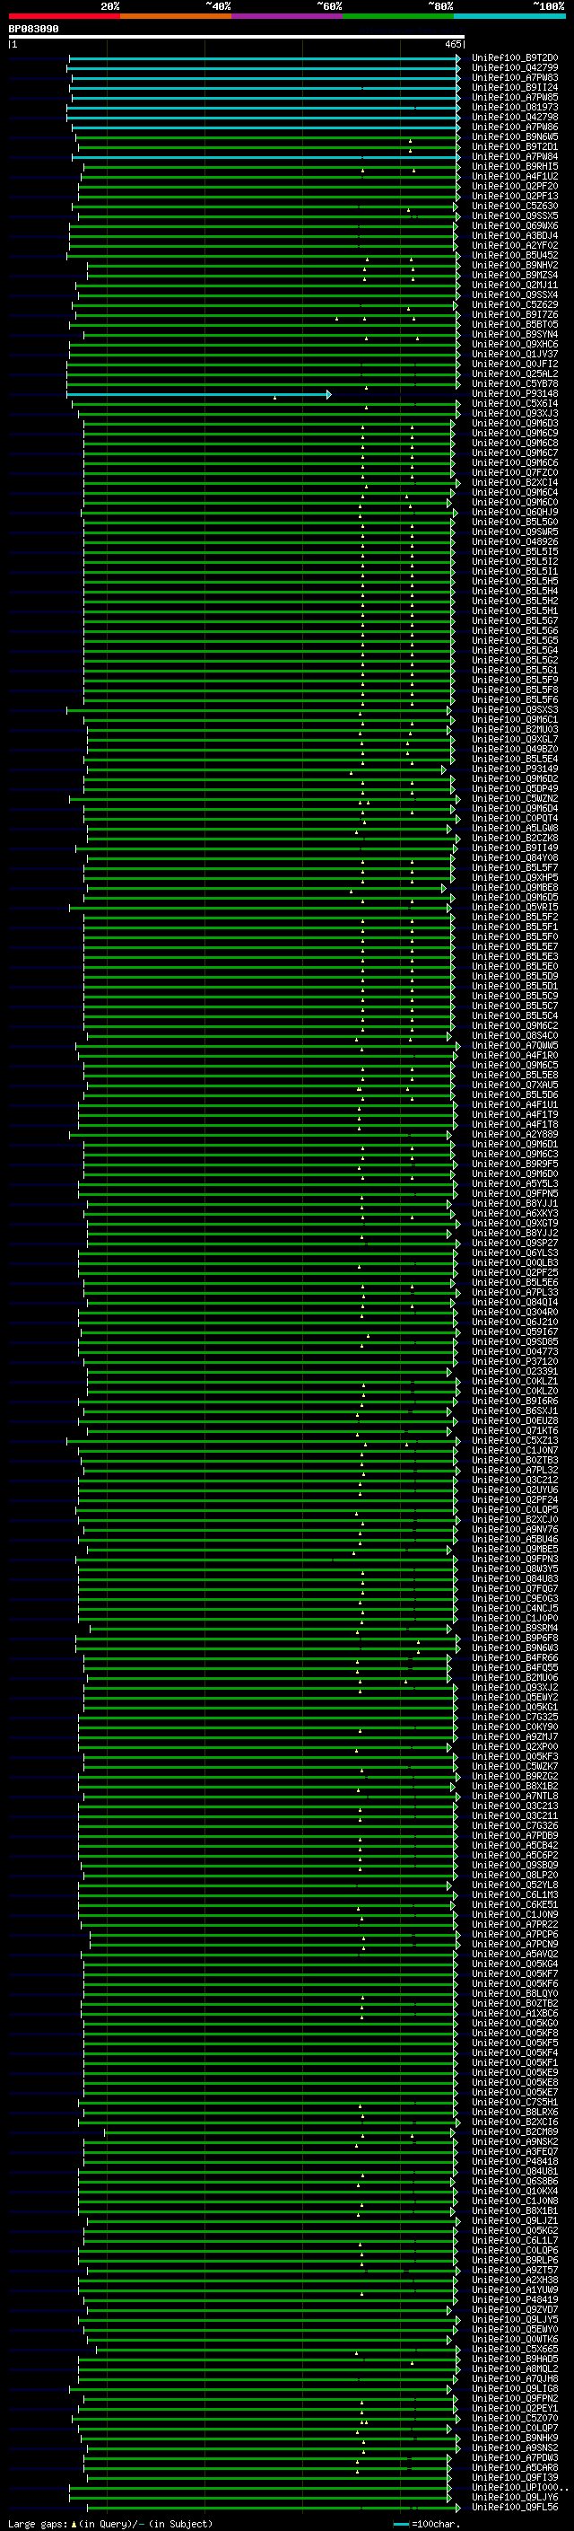Select the UniRef100_Q84Y08 label
Screen dimensions: 574x2531
coord(515,857)
